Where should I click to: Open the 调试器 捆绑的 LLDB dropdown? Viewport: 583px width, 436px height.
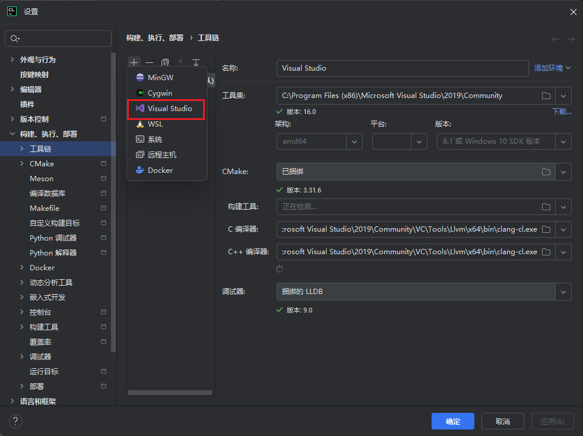pos(563,292)
